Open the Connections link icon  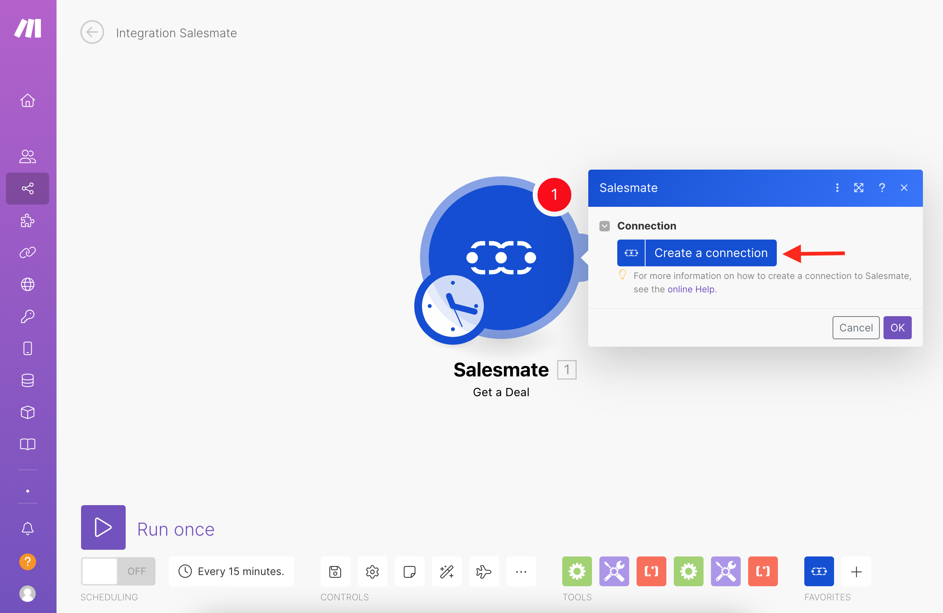click(x=28, y=253)
